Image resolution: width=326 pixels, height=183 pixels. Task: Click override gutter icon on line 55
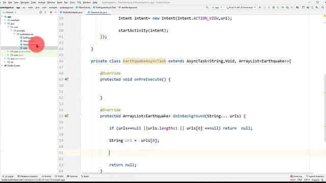(66, 116)
